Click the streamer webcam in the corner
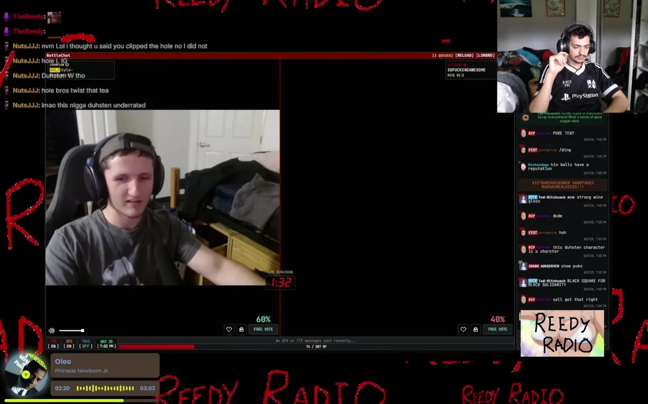Screen dimensions: 648x404 click(572, 56)
